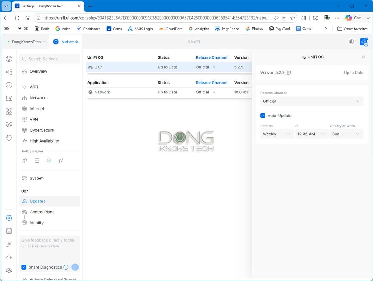Click Activate Professional Support button
The image size is (373, 281).
click(x=49, y=278)
